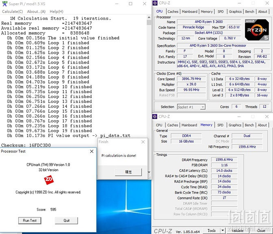Switch to CPU tab in lower CPU-Z window

[x=159, y=125]
